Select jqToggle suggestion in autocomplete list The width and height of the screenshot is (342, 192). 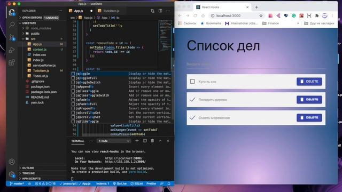click(121, 74)
